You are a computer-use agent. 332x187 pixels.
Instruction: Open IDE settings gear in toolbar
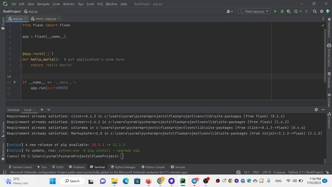pos(322,11)
